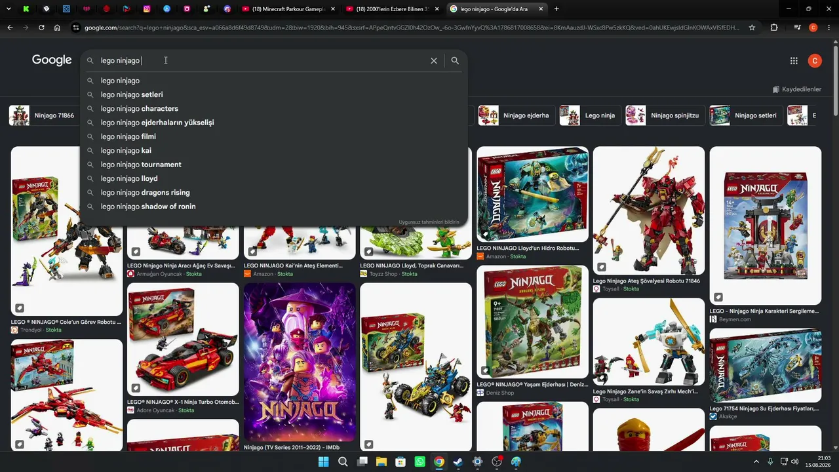The height and width of the screenshot is (472, 839).
Task: Click in the Google search input field
Action: click(262, 60)
